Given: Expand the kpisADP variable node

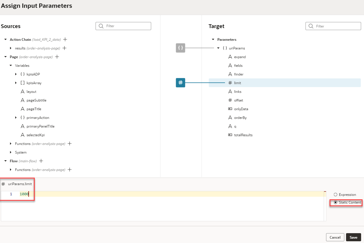Looking at the screenshot, I should click(x=16, y=74).
